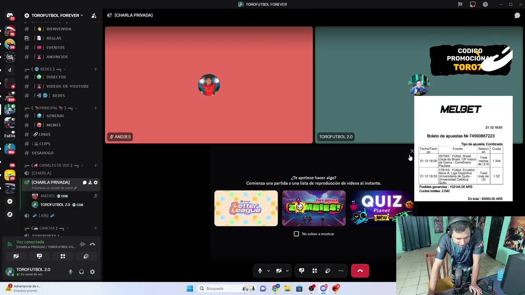
Task: Open Microsoft Store from taskbar
Action: tap(299, 288)
